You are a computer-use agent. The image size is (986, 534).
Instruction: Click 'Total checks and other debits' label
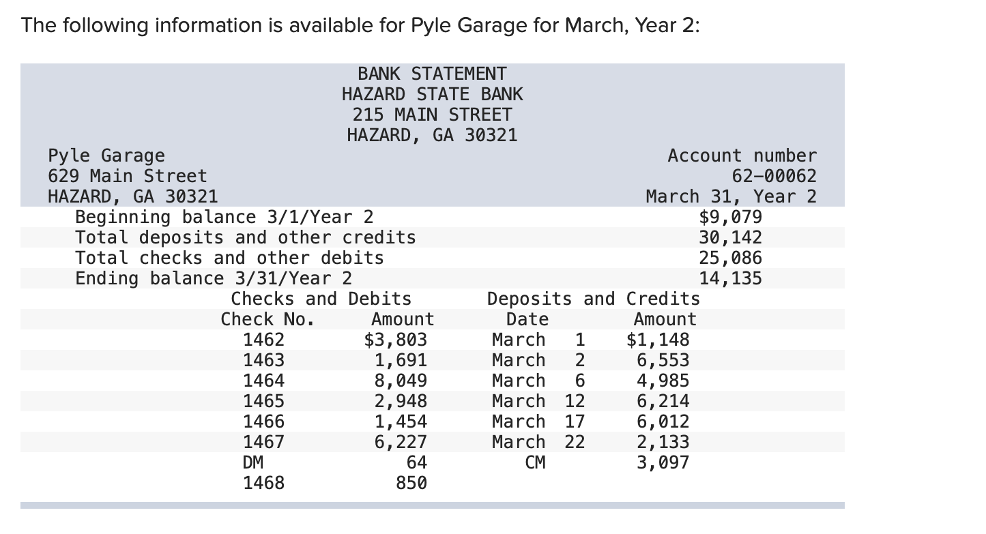[x=229, y=258]
